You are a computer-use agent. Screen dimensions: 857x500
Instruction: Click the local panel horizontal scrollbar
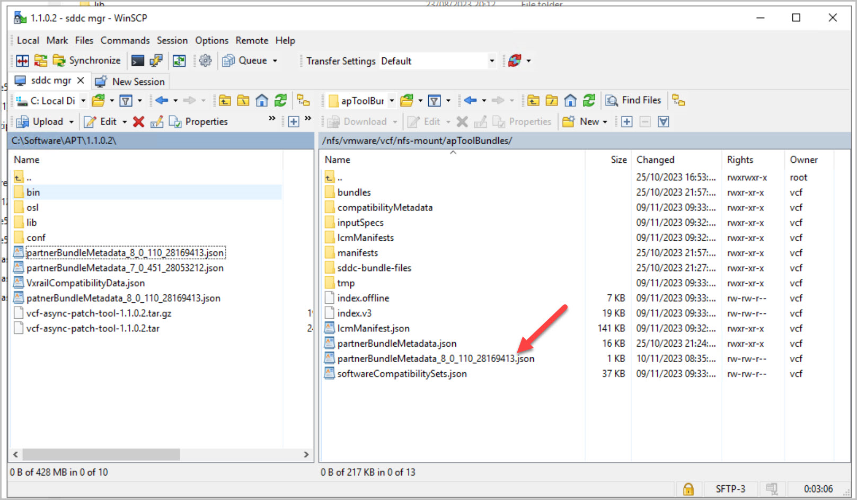tap(101, 454)
